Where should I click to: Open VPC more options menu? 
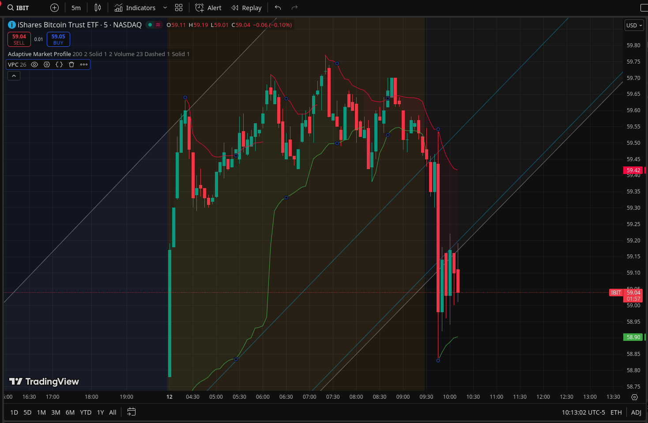(x=84, y=64)
